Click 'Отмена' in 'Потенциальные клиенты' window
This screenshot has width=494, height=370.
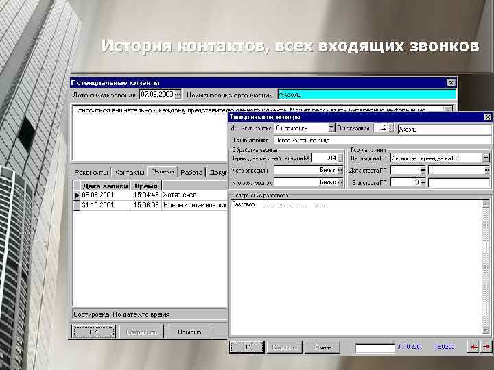pos(189,332)
